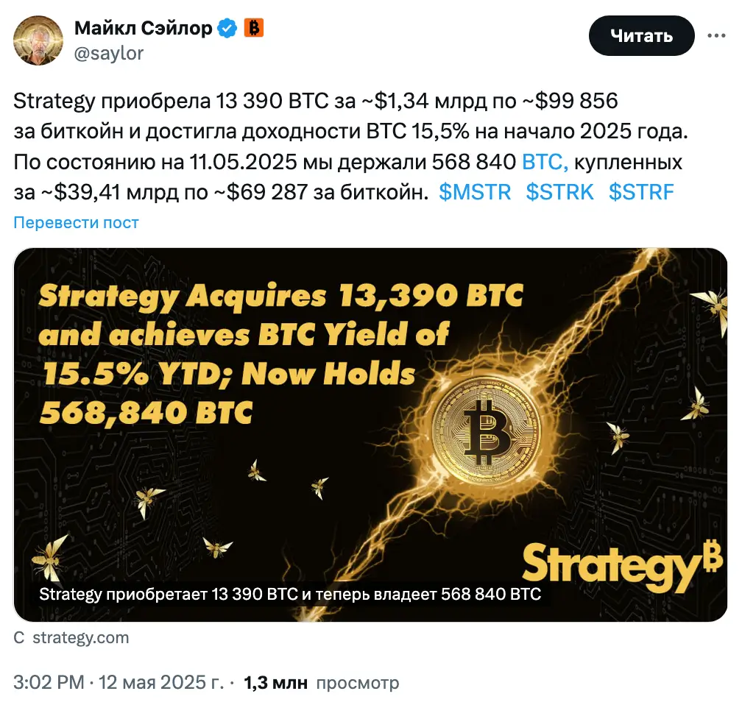Open the $STRK cashtag
Screen dimensions: 742x705
point(559,192)
